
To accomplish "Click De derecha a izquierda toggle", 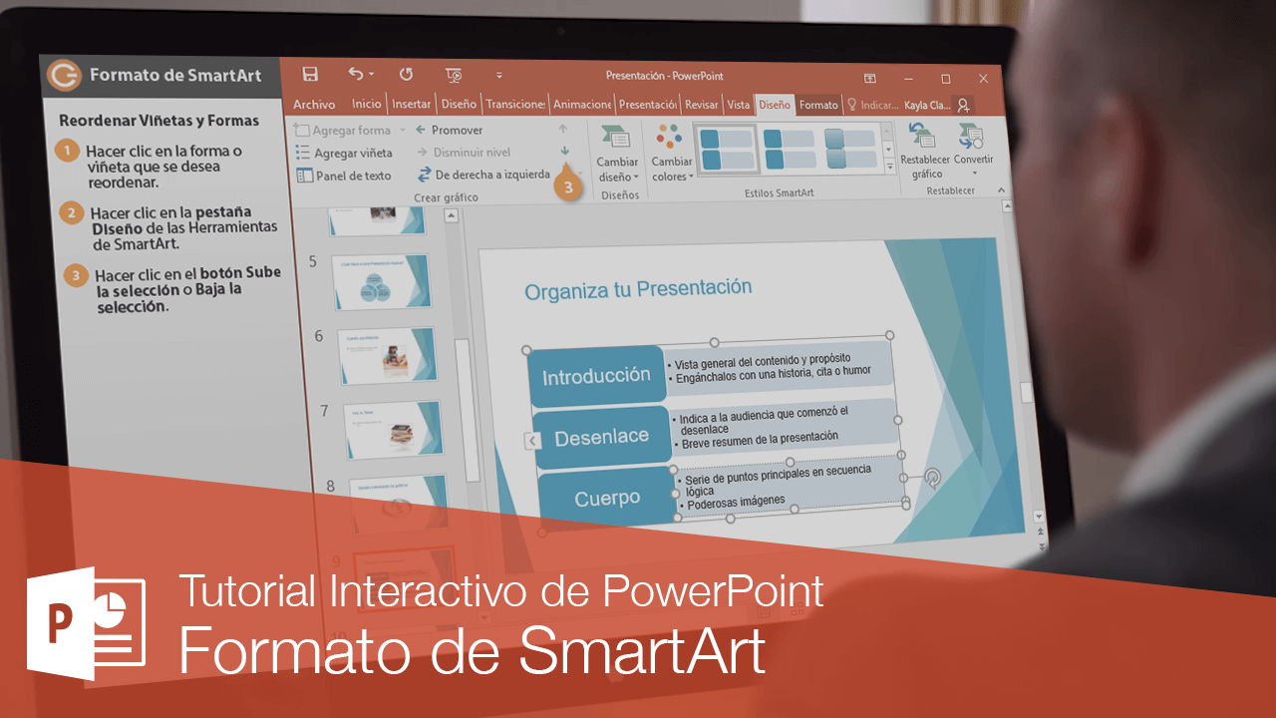I will (484, 175).
